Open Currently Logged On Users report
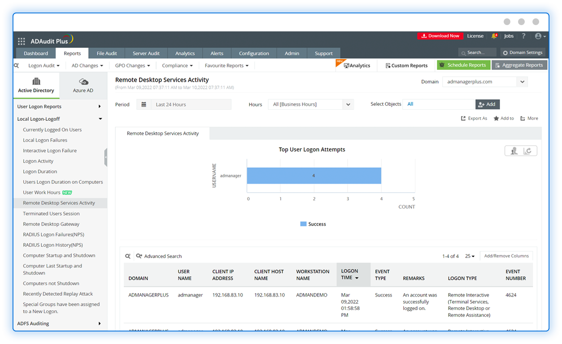This screenshot has width=562, height=344. point(52,130)
